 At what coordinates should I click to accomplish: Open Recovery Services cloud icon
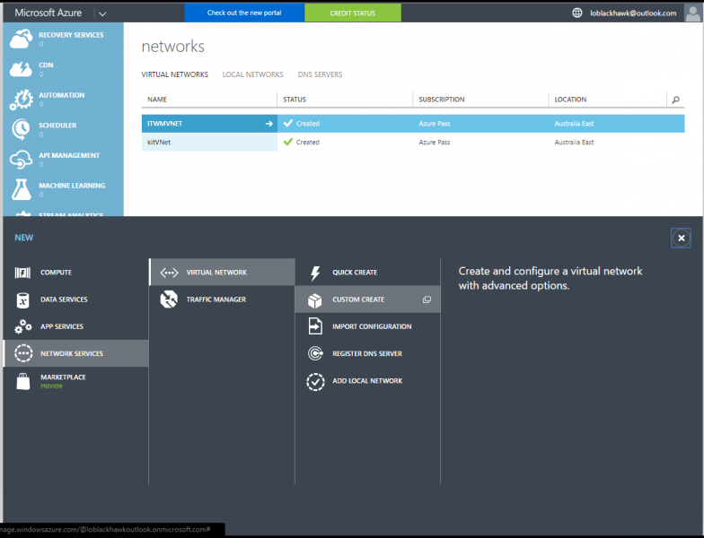[x=22, y=39]
